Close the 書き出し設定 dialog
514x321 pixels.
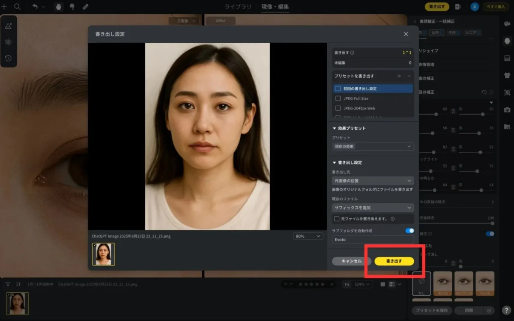[406, 34]
